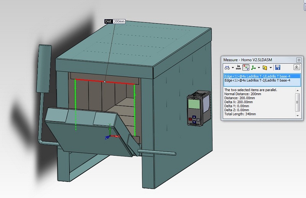The height and width of the screenshot is (198, 306).
Task: Expand the Arc/Circle Measurements dropdown arrow
Action: tap(233, 67)
